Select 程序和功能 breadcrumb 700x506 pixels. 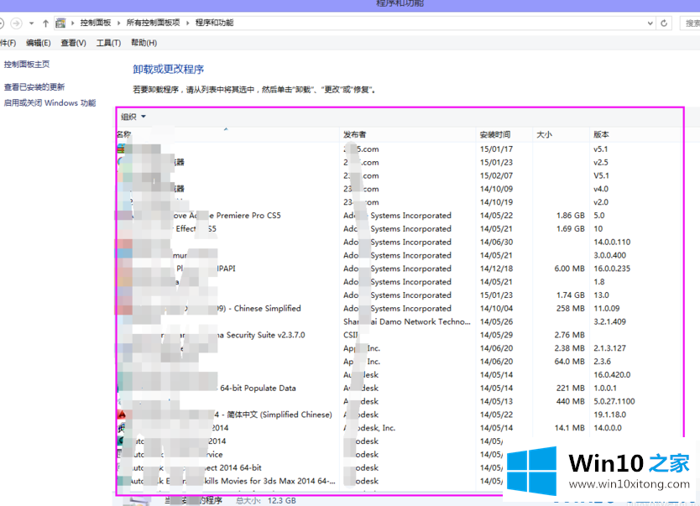(214, 23)
